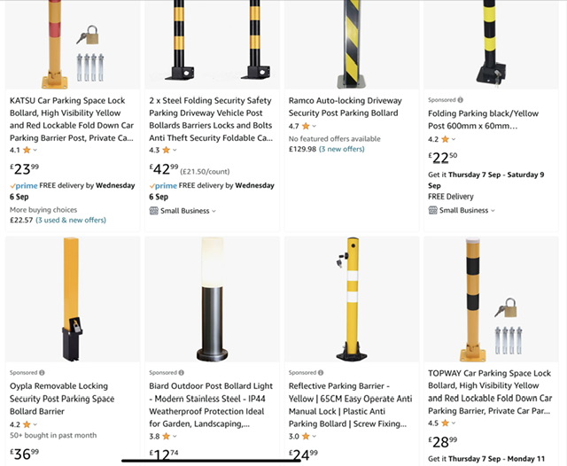
Task: Click Sponsored info icon above Oypla bollard
Action: 42,373
